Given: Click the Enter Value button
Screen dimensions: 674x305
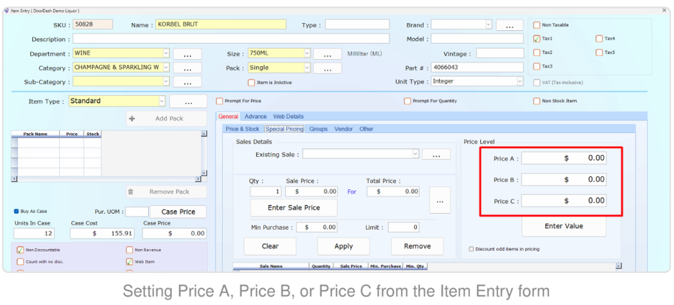Looking at the screenshot, I should 564,226.
